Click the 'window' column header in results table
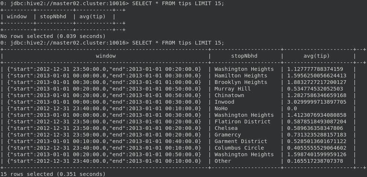Image resolution: width=367 pixels, height=177 pixels. (x=105, y=56)
